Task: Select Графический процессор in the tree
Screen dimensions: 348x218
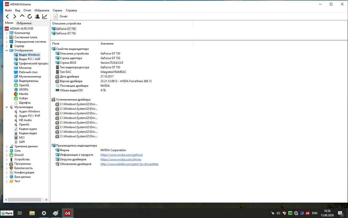Action: tap(33, 63)
